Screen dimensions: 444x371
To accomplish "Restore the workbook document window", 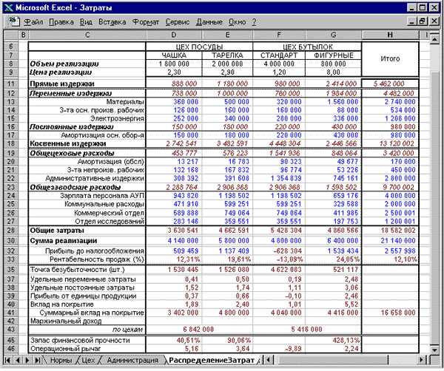I will (x=423, y=21).
